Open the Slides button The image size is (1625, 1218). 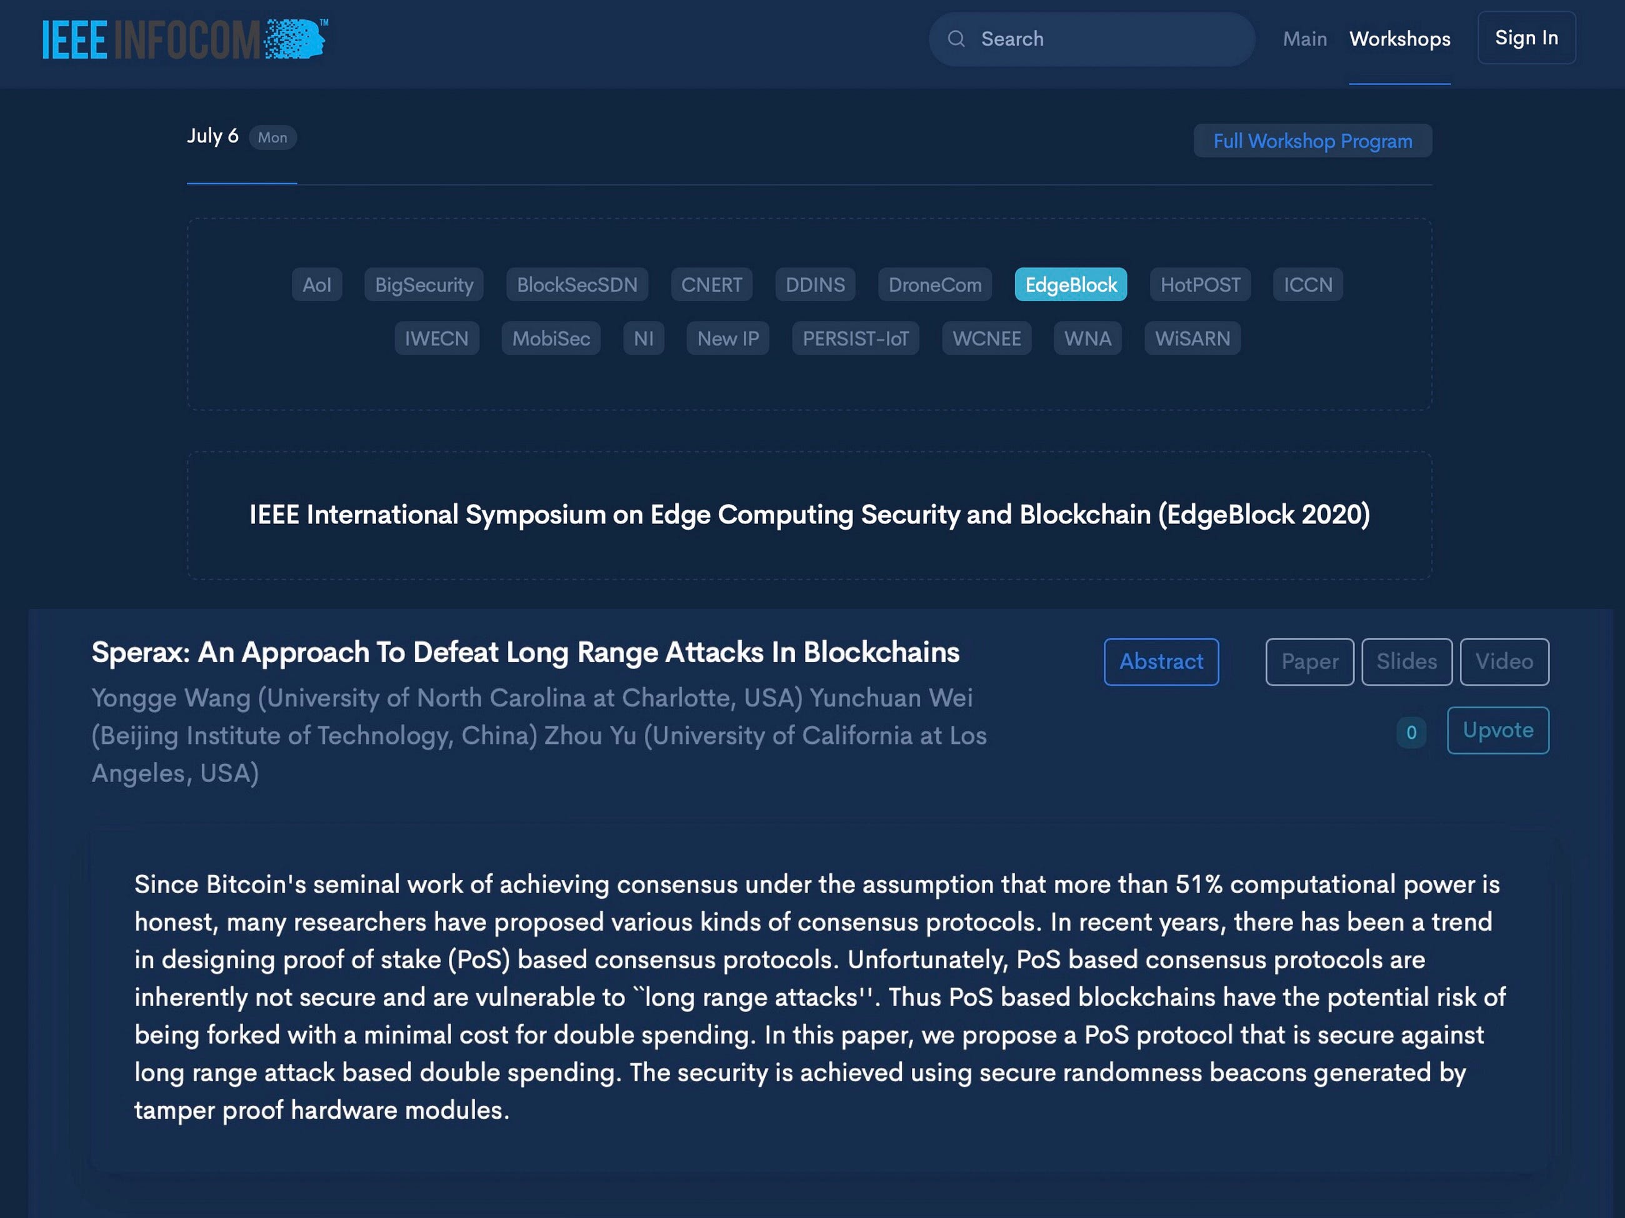(1407, 661)
